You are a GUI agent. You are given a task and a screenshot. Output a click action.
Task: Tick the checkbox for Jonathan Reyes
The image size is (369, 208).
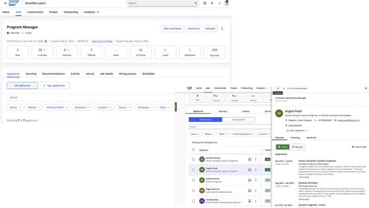(x=193, y=159)
